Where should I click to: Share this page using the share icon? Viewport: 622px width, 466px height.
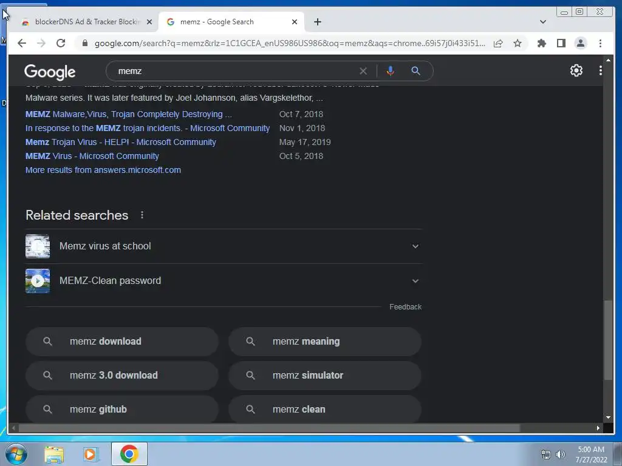point(498,43)
